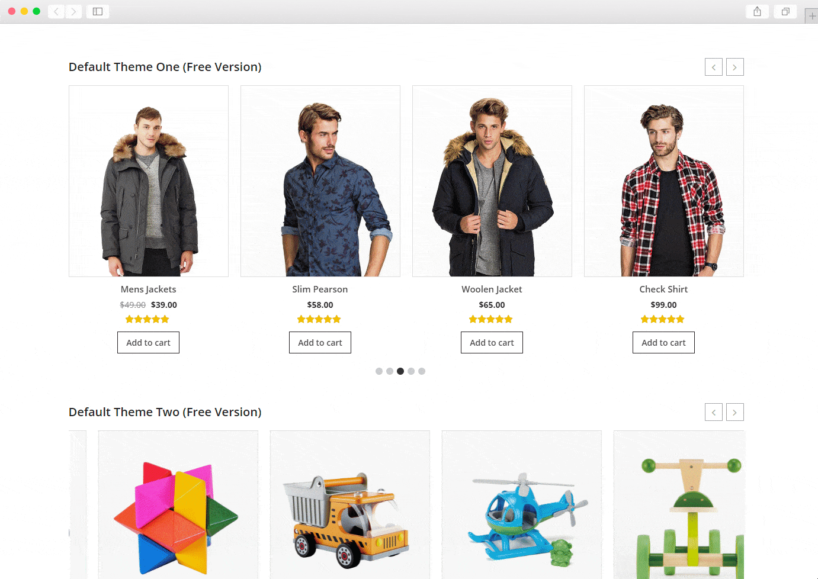818x579 pixels.
Task: Open the Woolen Jacket product title
Action: click(x=492, y=289)
